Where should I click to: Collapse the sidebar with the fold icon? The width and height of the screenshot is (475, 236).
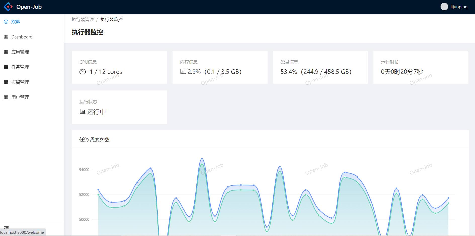(6, 227)
